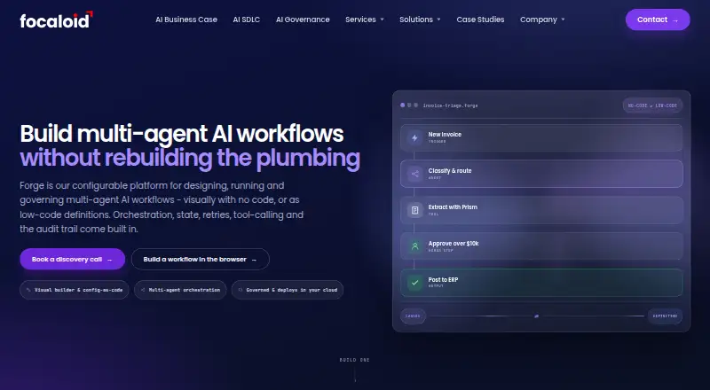
Task: Select the Extract with Prism tool card
Action: (x=541, y=210)
